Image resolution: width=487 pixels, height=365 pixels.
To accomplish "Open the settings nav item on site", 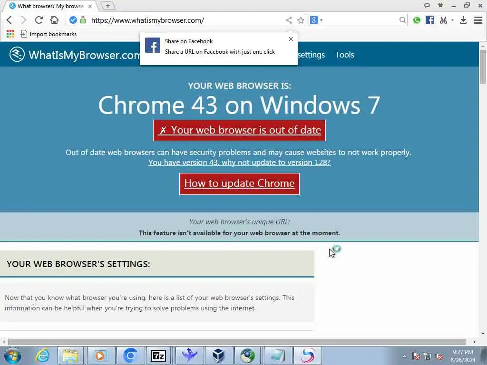I will (311, 55).
